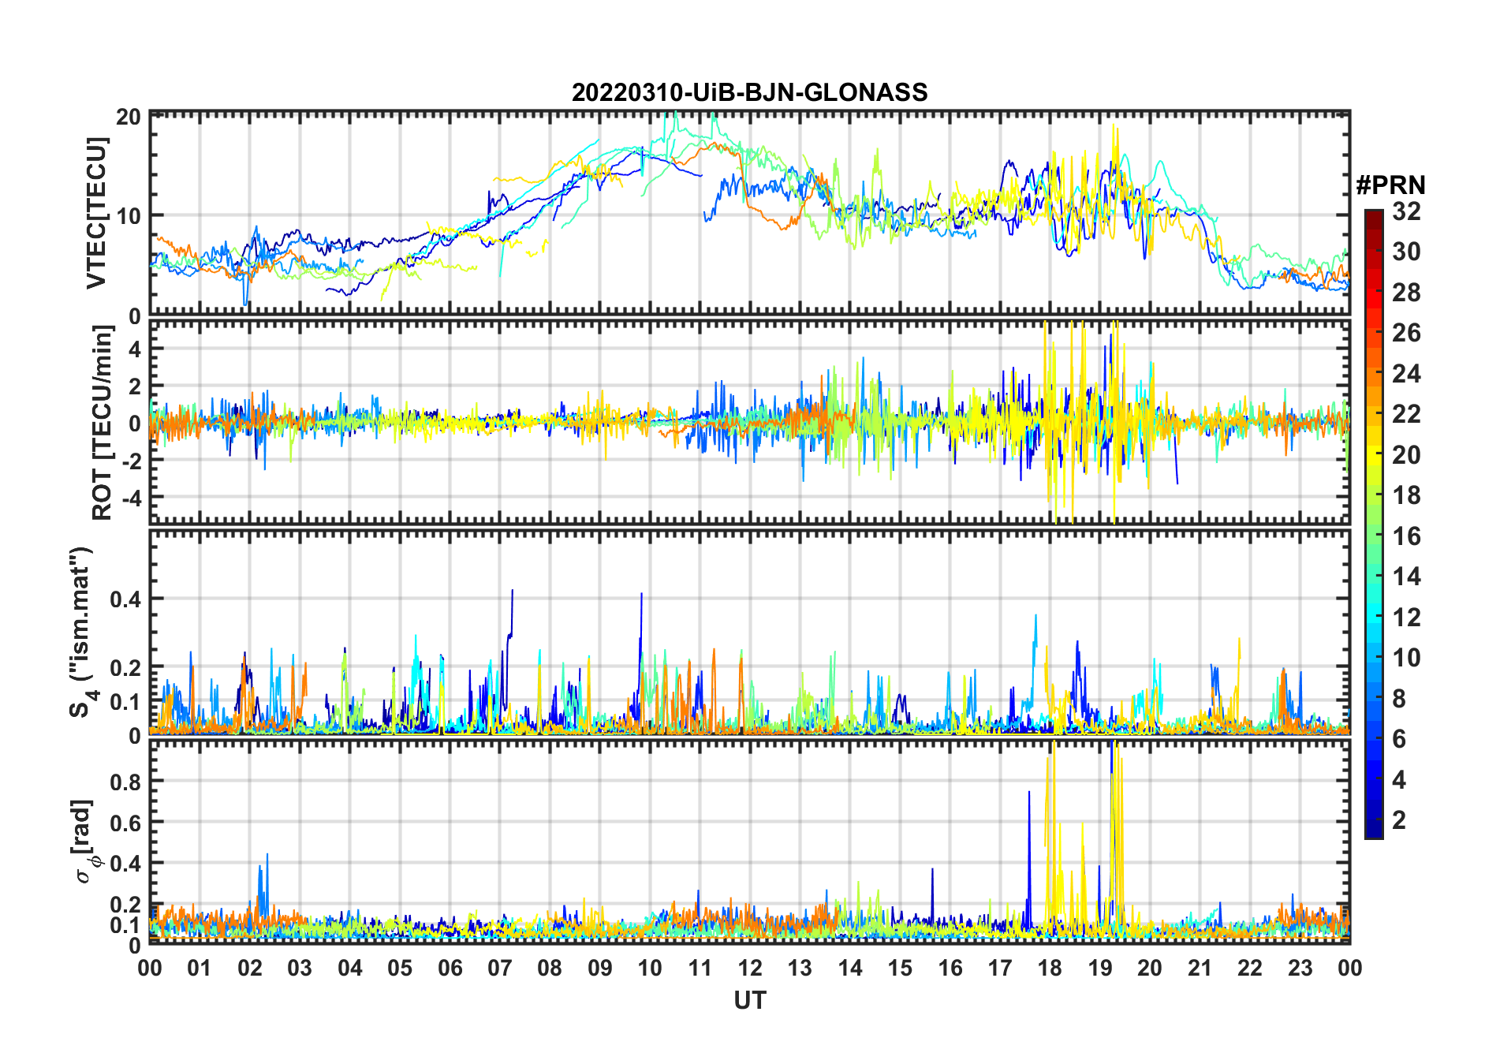Click the 20 tick on the VTEC axis
The width and height of the screenshot is (1500, 1049).
click(x=129, y=117)
